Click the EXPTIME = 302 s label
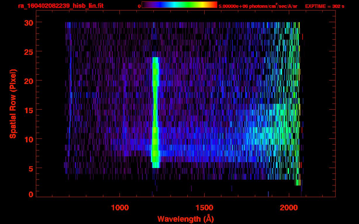 click(325, 6)
